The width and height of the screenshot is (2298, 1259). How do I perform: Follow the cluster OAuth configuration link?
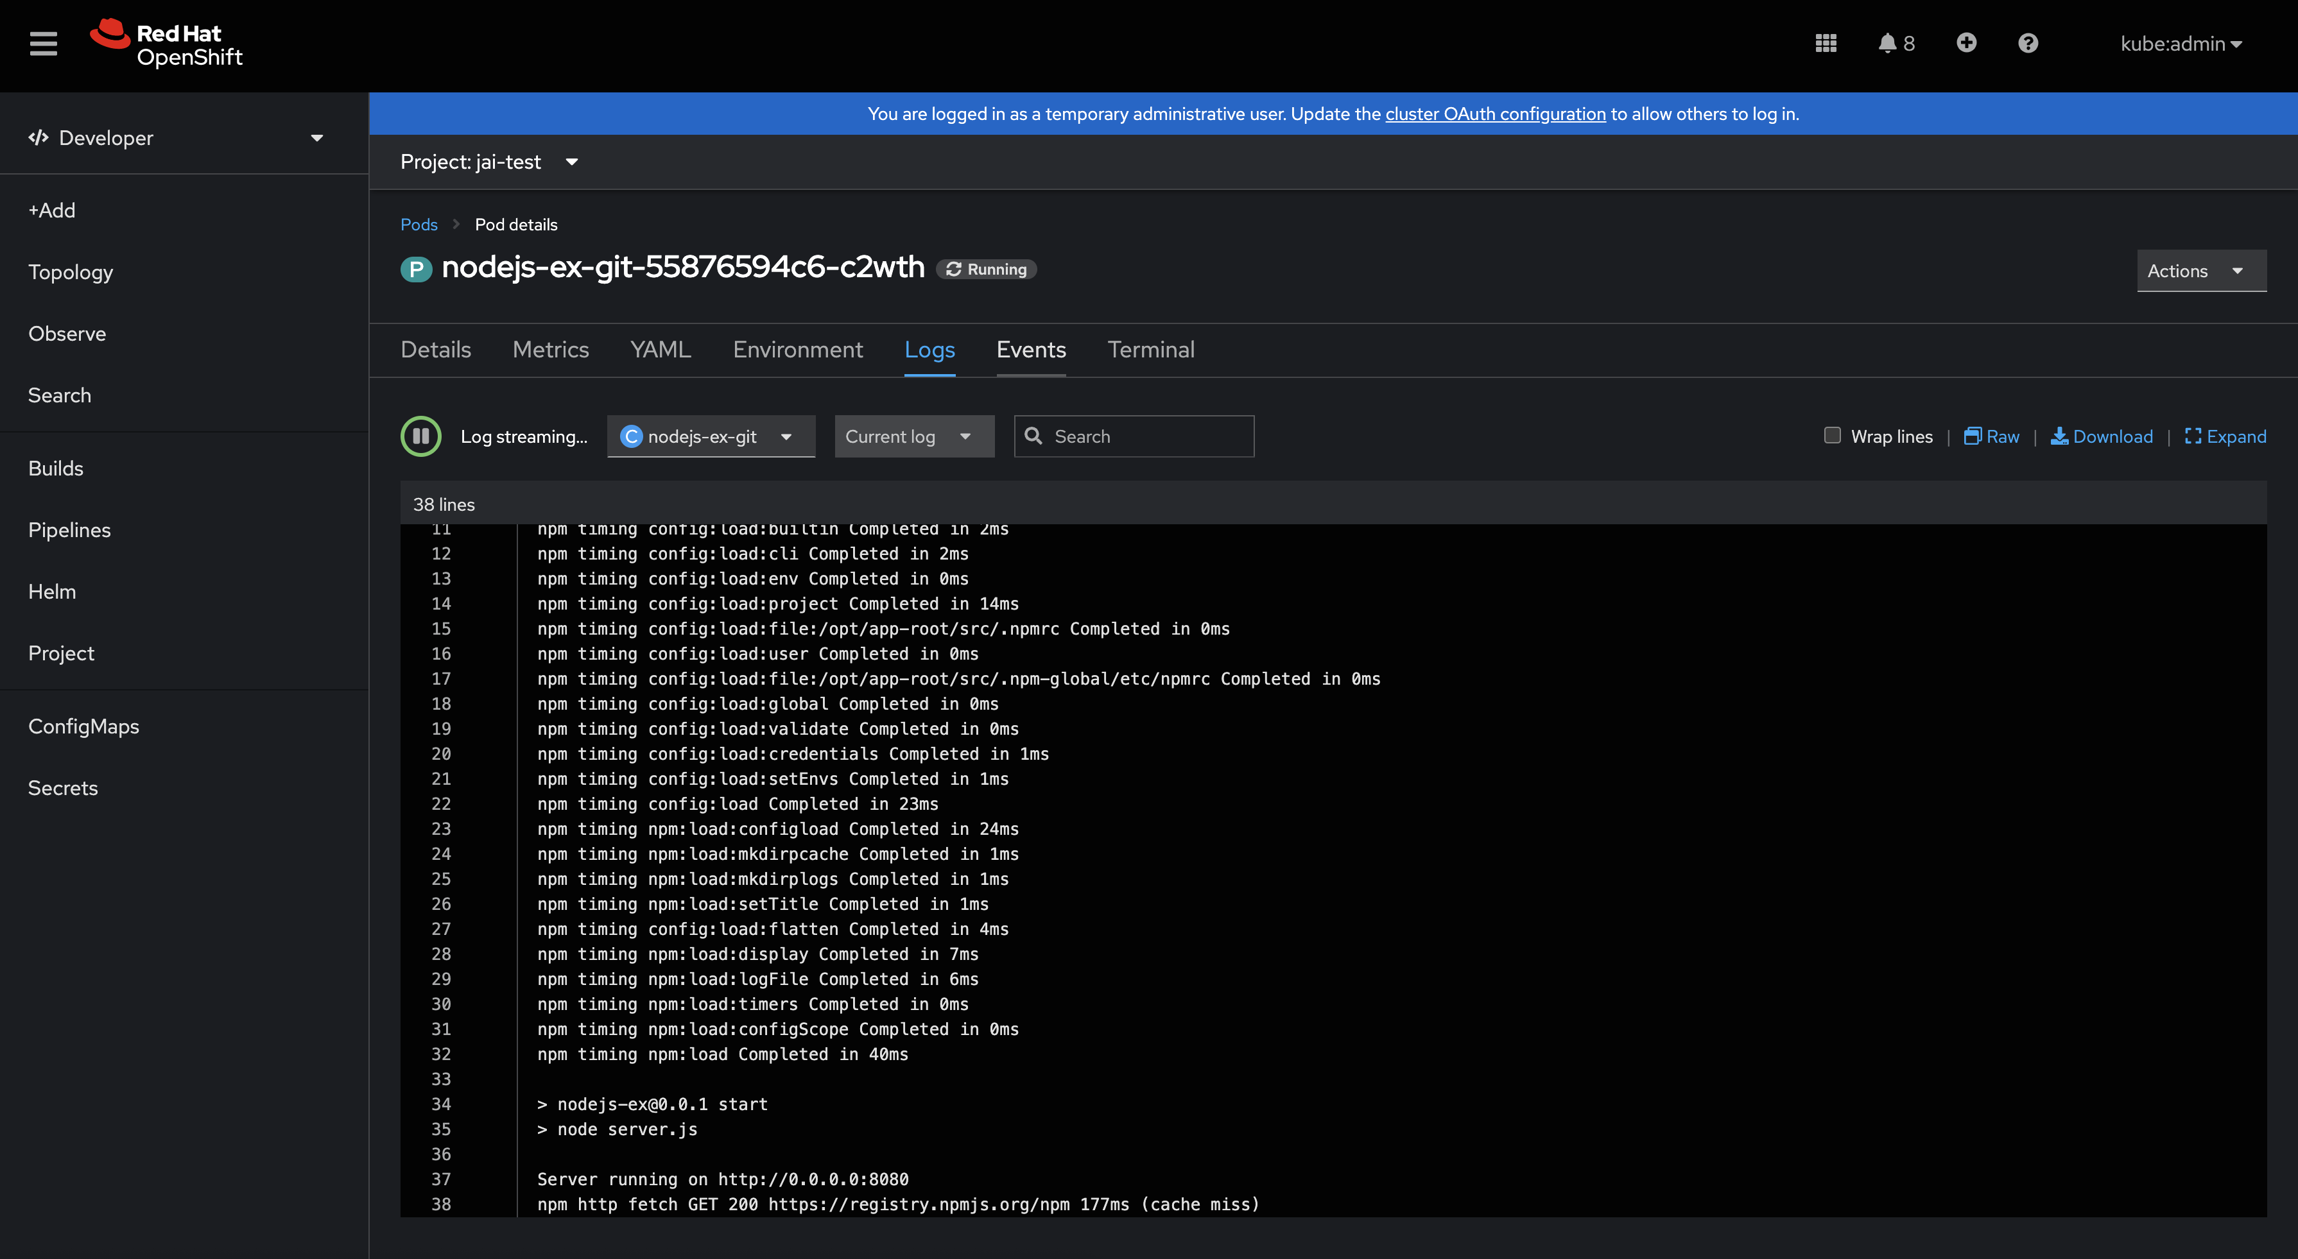click(1495, 113)
